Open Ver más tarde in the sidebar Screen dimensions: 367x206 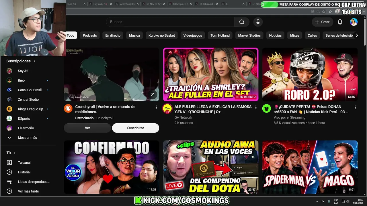(28, 191)
